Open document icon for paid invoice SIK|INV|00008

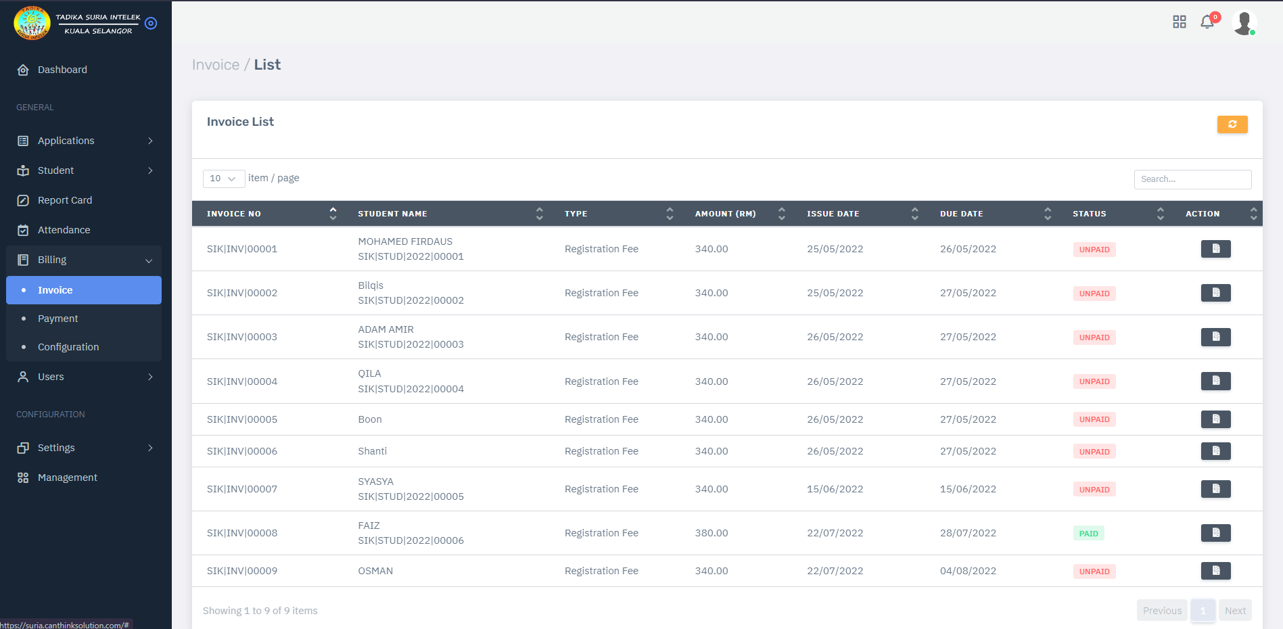click(1215, 533)
